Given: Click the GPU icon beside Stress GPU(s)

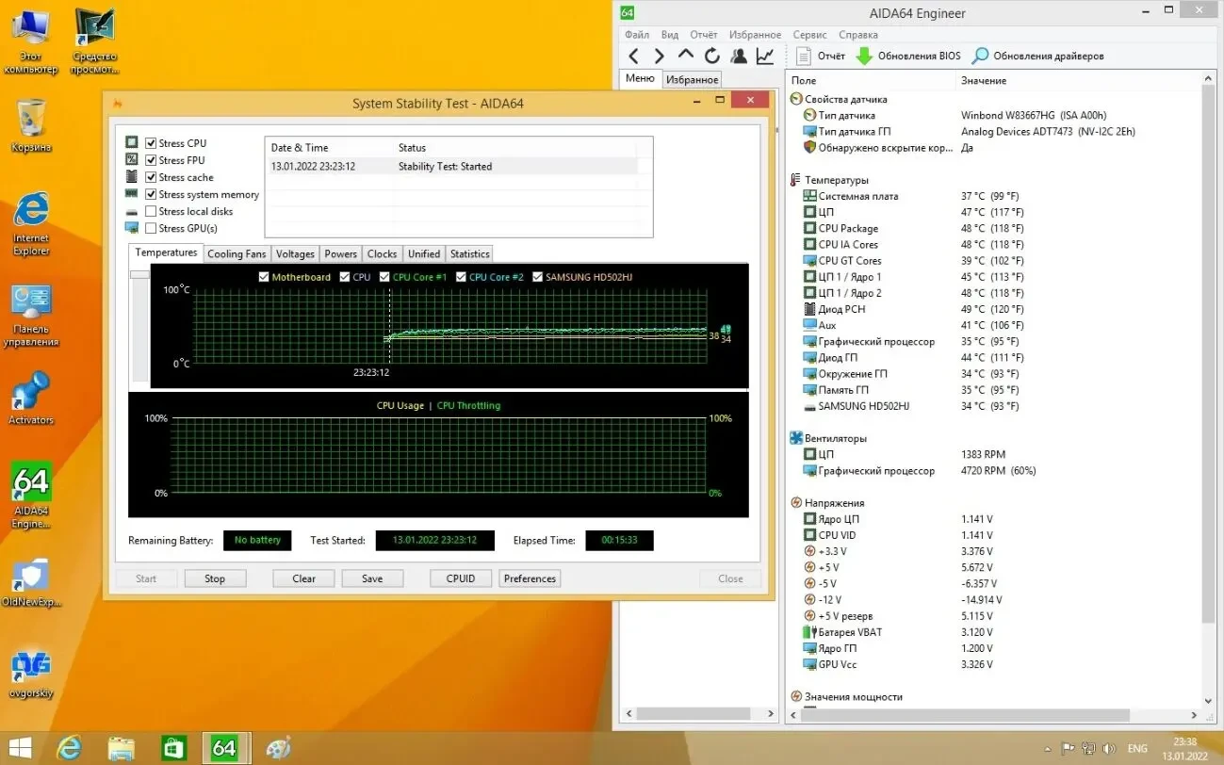Looking at the screenshot, I should 131,227.
